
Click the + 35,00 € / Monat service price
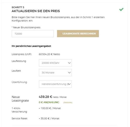49,118
